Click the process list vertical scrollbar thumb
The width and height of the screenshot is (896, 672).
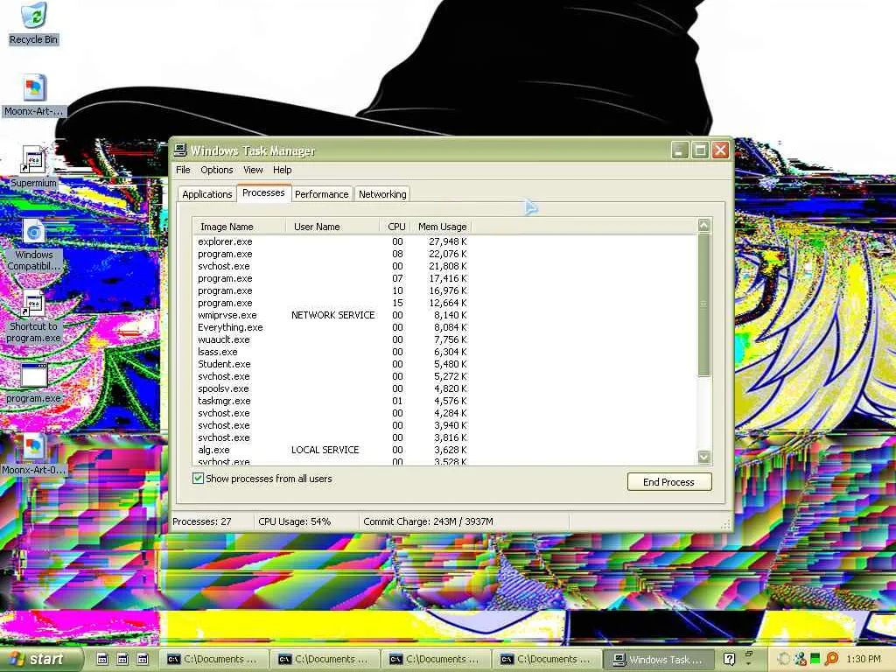click(704, 304)
